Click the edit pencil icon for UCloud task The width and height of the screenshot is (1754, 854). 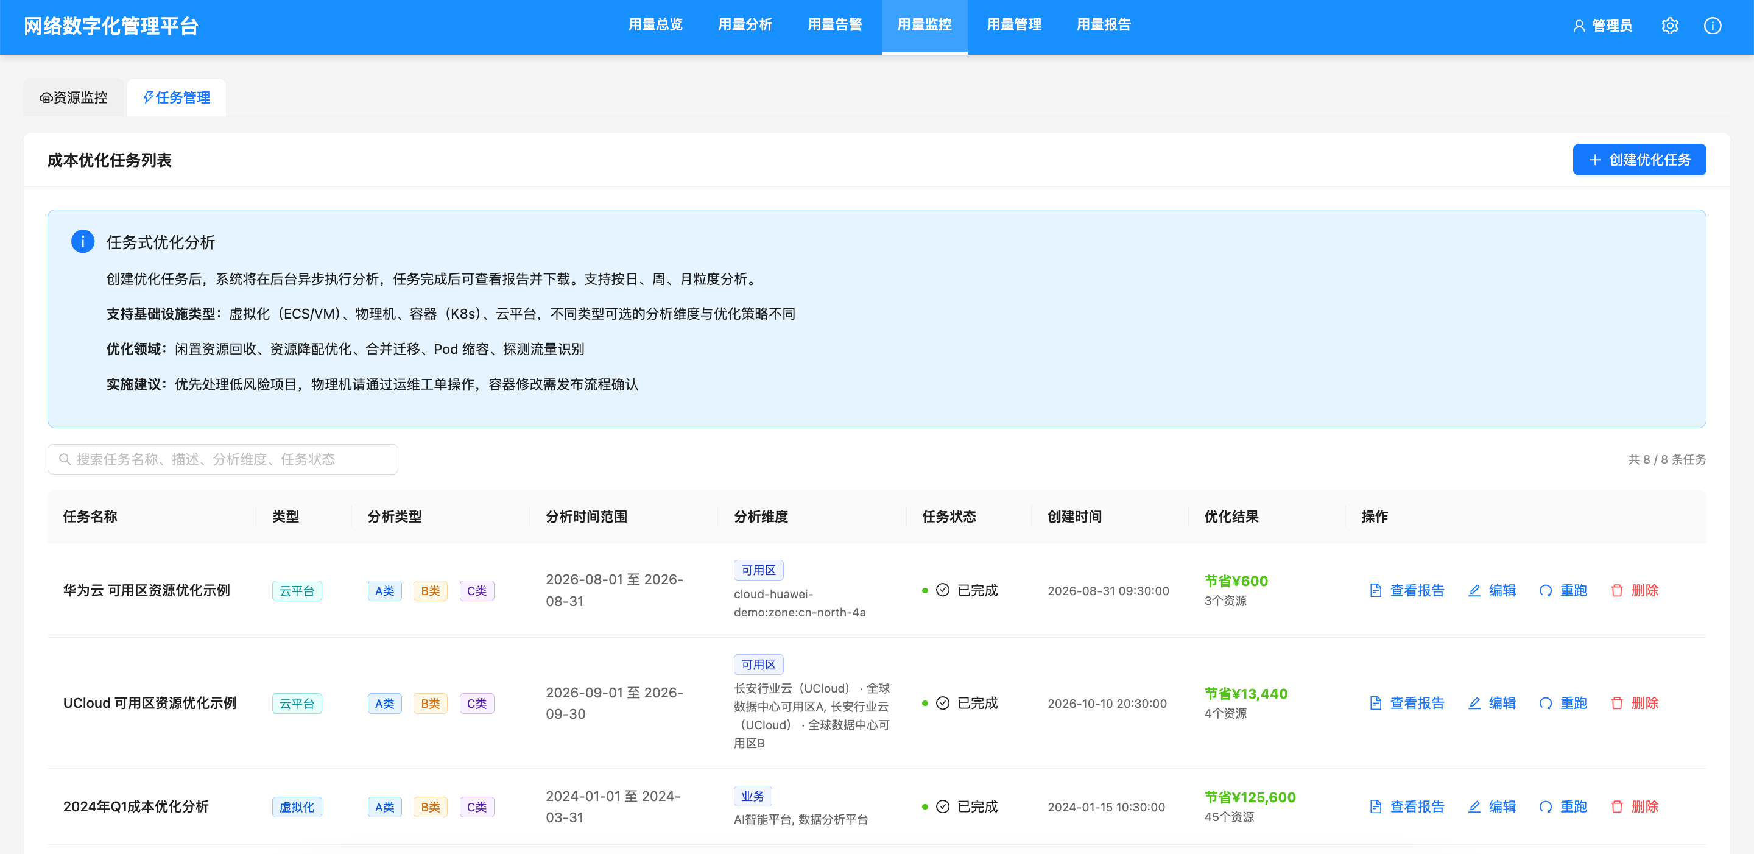[1475, 703]
